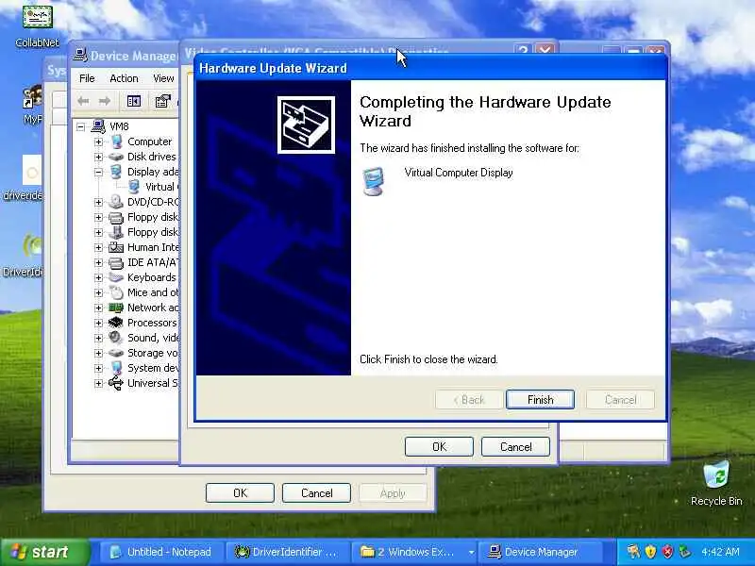Select the Computer category icon
This screenshot has width=755, height=566.
tap(116, 141)
